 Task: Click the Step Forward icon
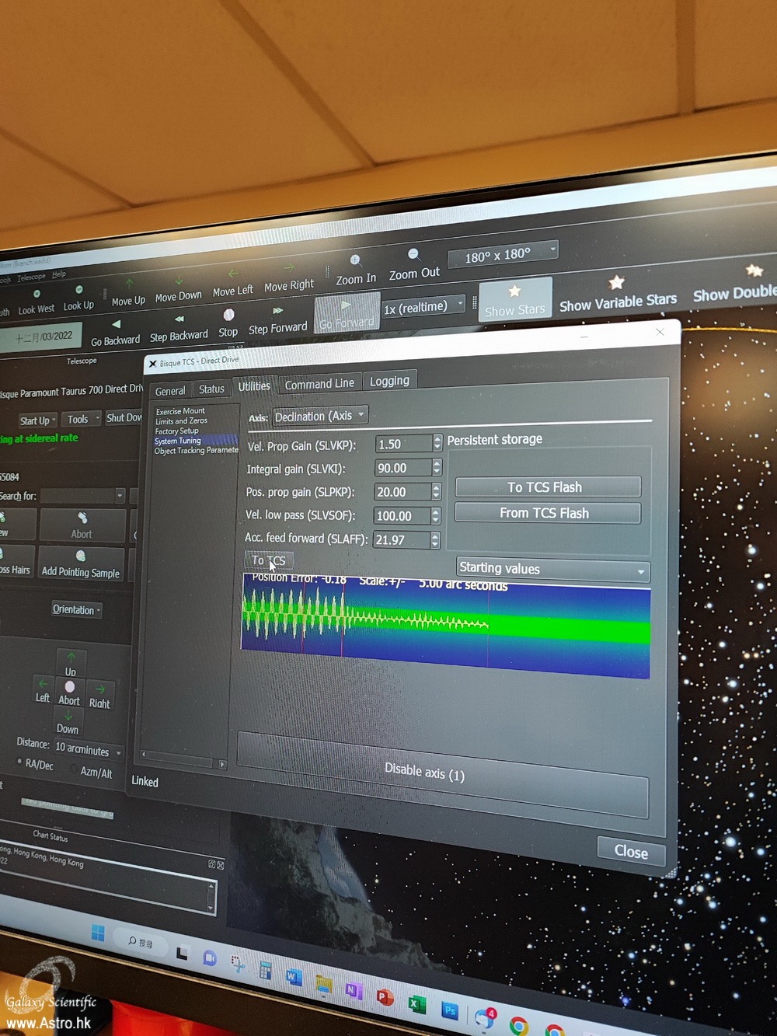pos(277,311)
